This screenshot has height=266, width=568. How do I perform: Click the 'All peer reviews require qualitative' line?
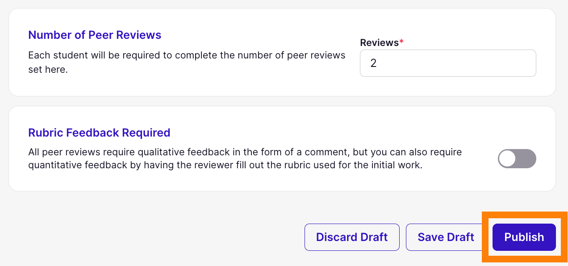click(x=245, y=152)
